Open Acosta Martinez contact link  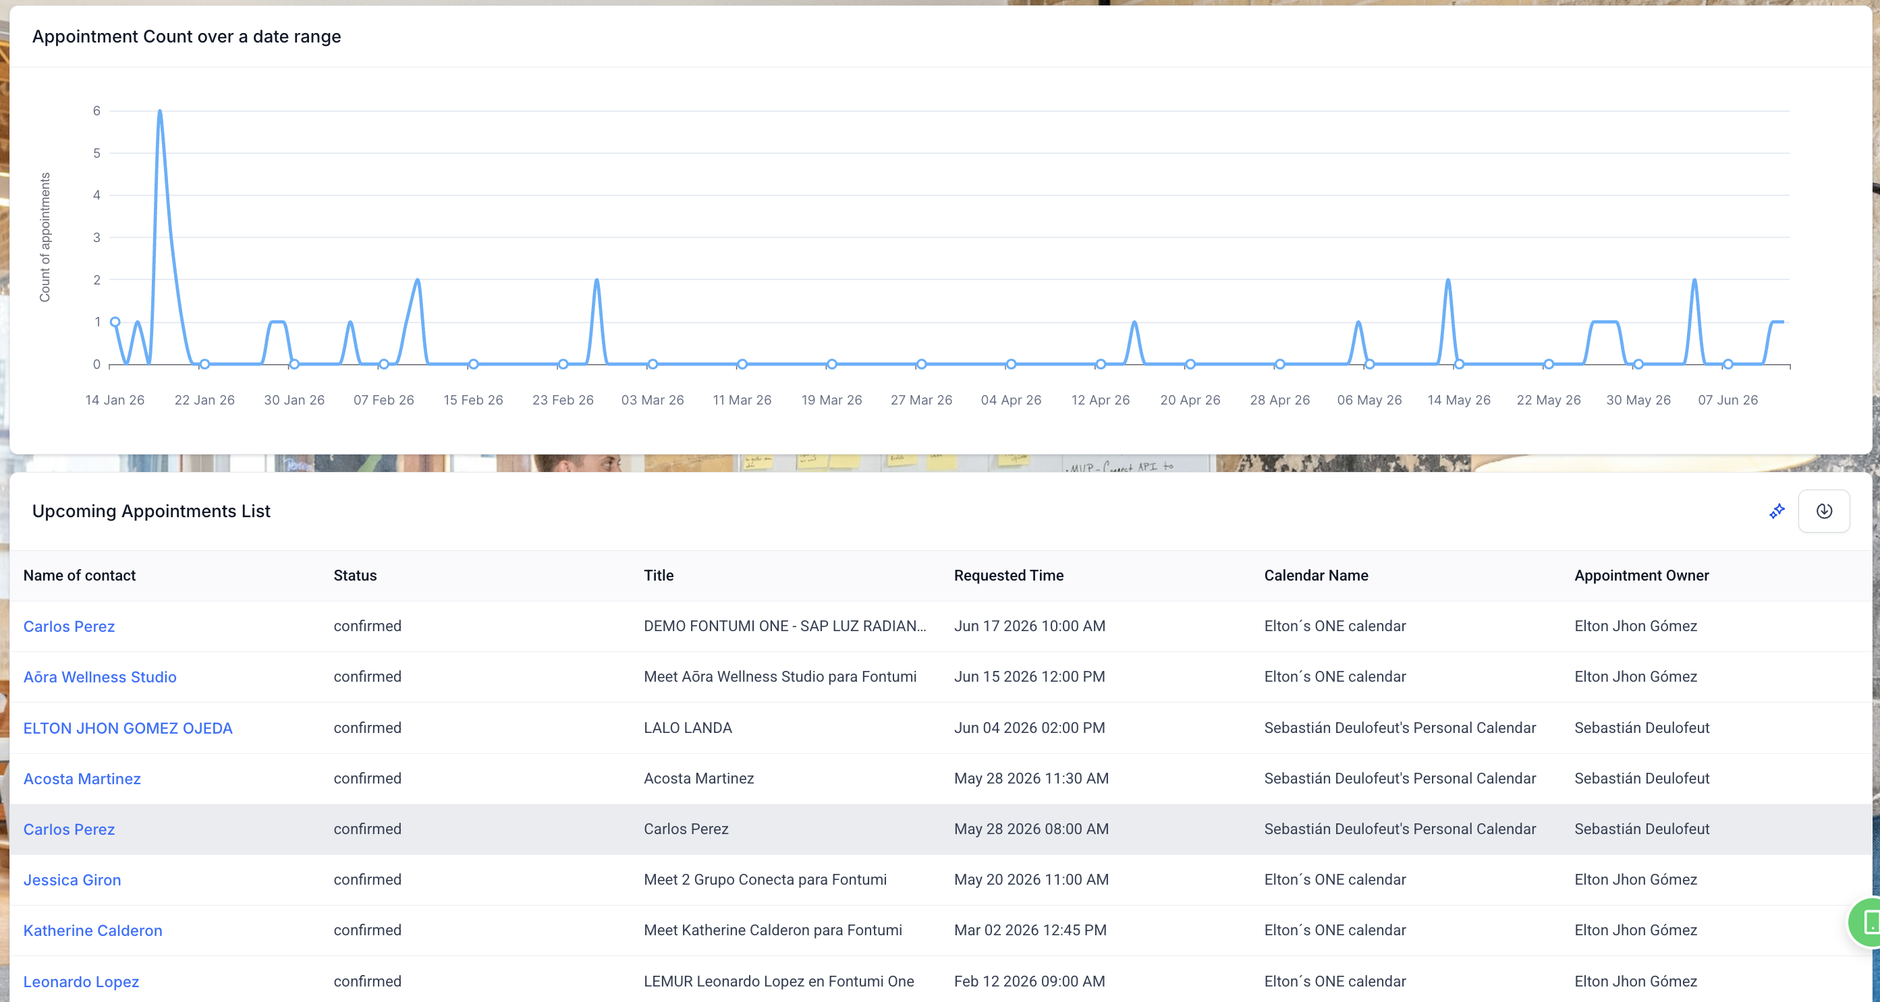[x=82, y=779]
